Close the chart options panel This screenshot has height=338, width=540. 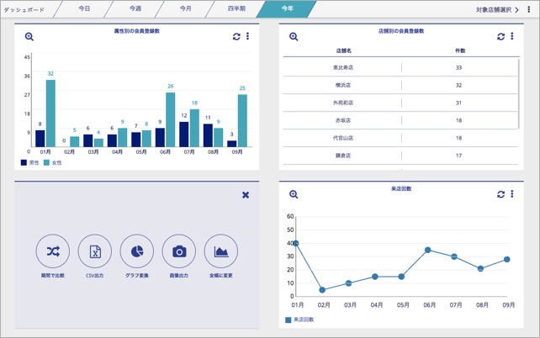246,195
